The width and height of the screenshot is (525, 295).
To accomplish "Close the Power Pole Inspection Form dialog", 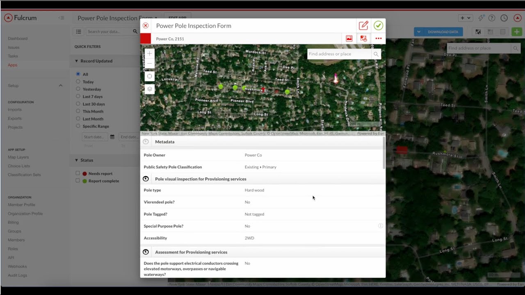I will (x=146, y=25).
